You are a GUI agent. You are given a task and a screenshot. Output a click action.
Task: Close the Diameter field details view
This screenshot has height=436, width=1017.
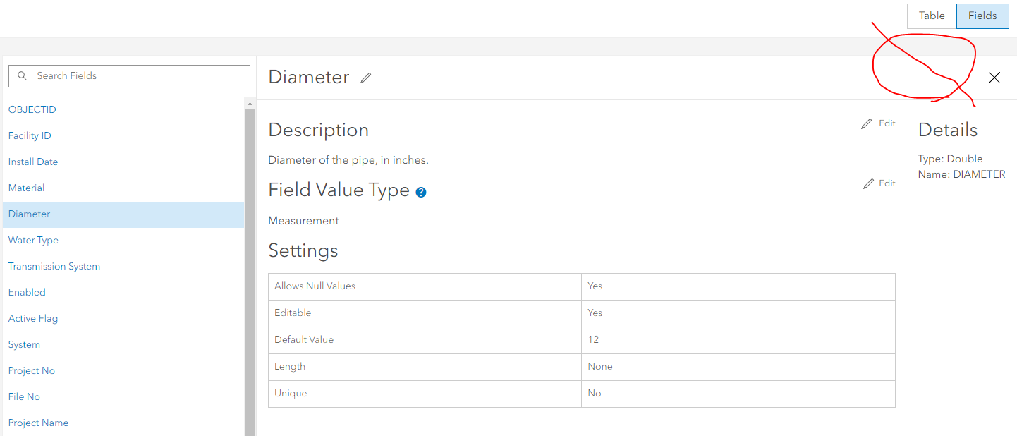pyautogui.click(x=994, y=78)
